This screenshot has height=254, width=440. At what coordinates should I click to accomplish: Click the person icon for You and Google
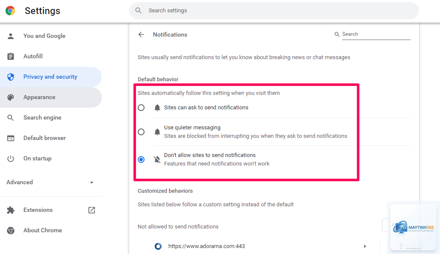11,36
